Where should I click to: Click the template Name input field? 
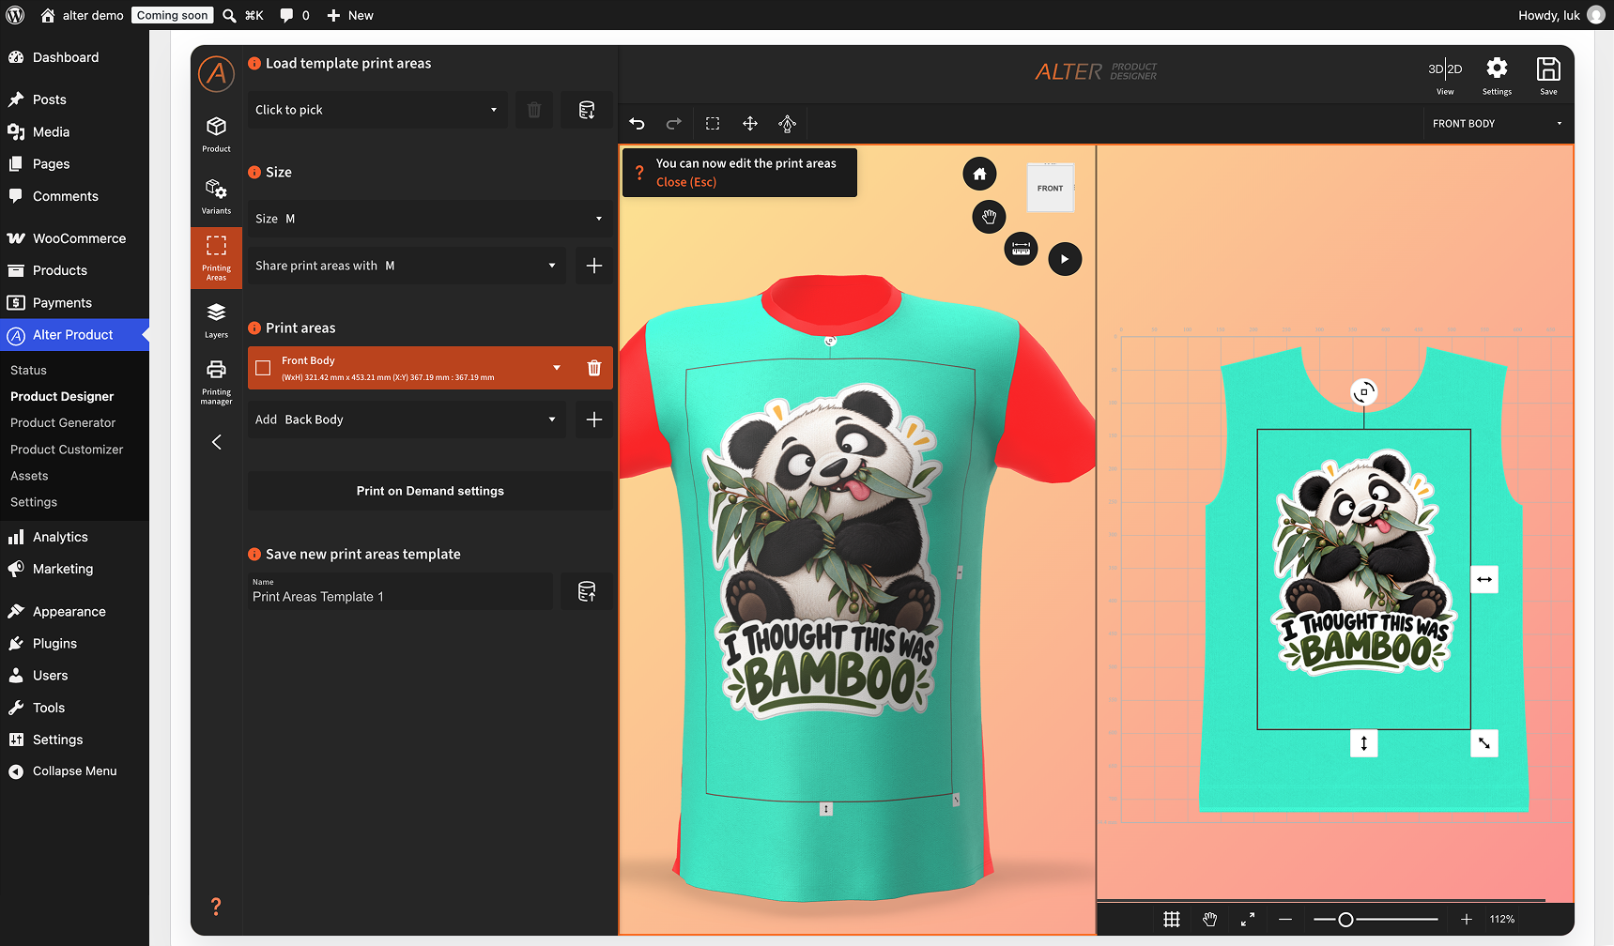click(401, 591)
